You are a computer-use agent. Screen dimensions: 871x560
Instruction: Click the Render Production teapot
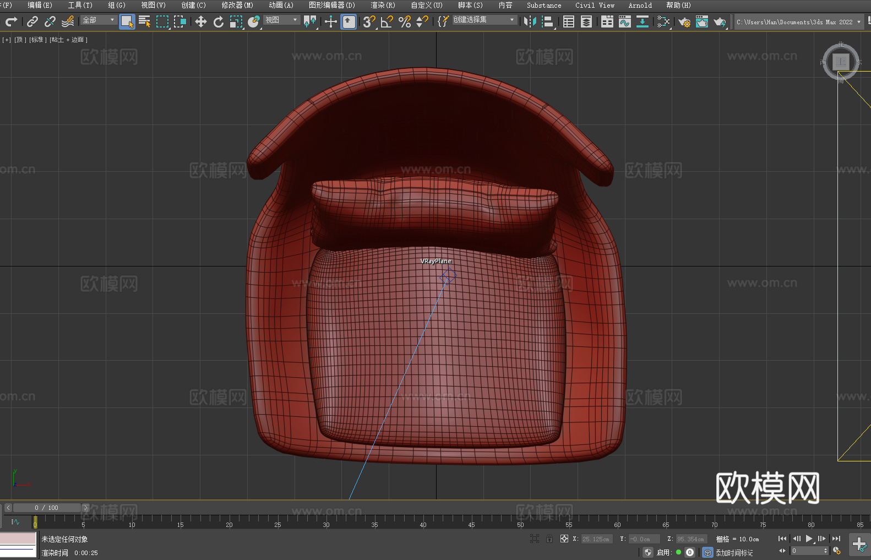point(720,21)
